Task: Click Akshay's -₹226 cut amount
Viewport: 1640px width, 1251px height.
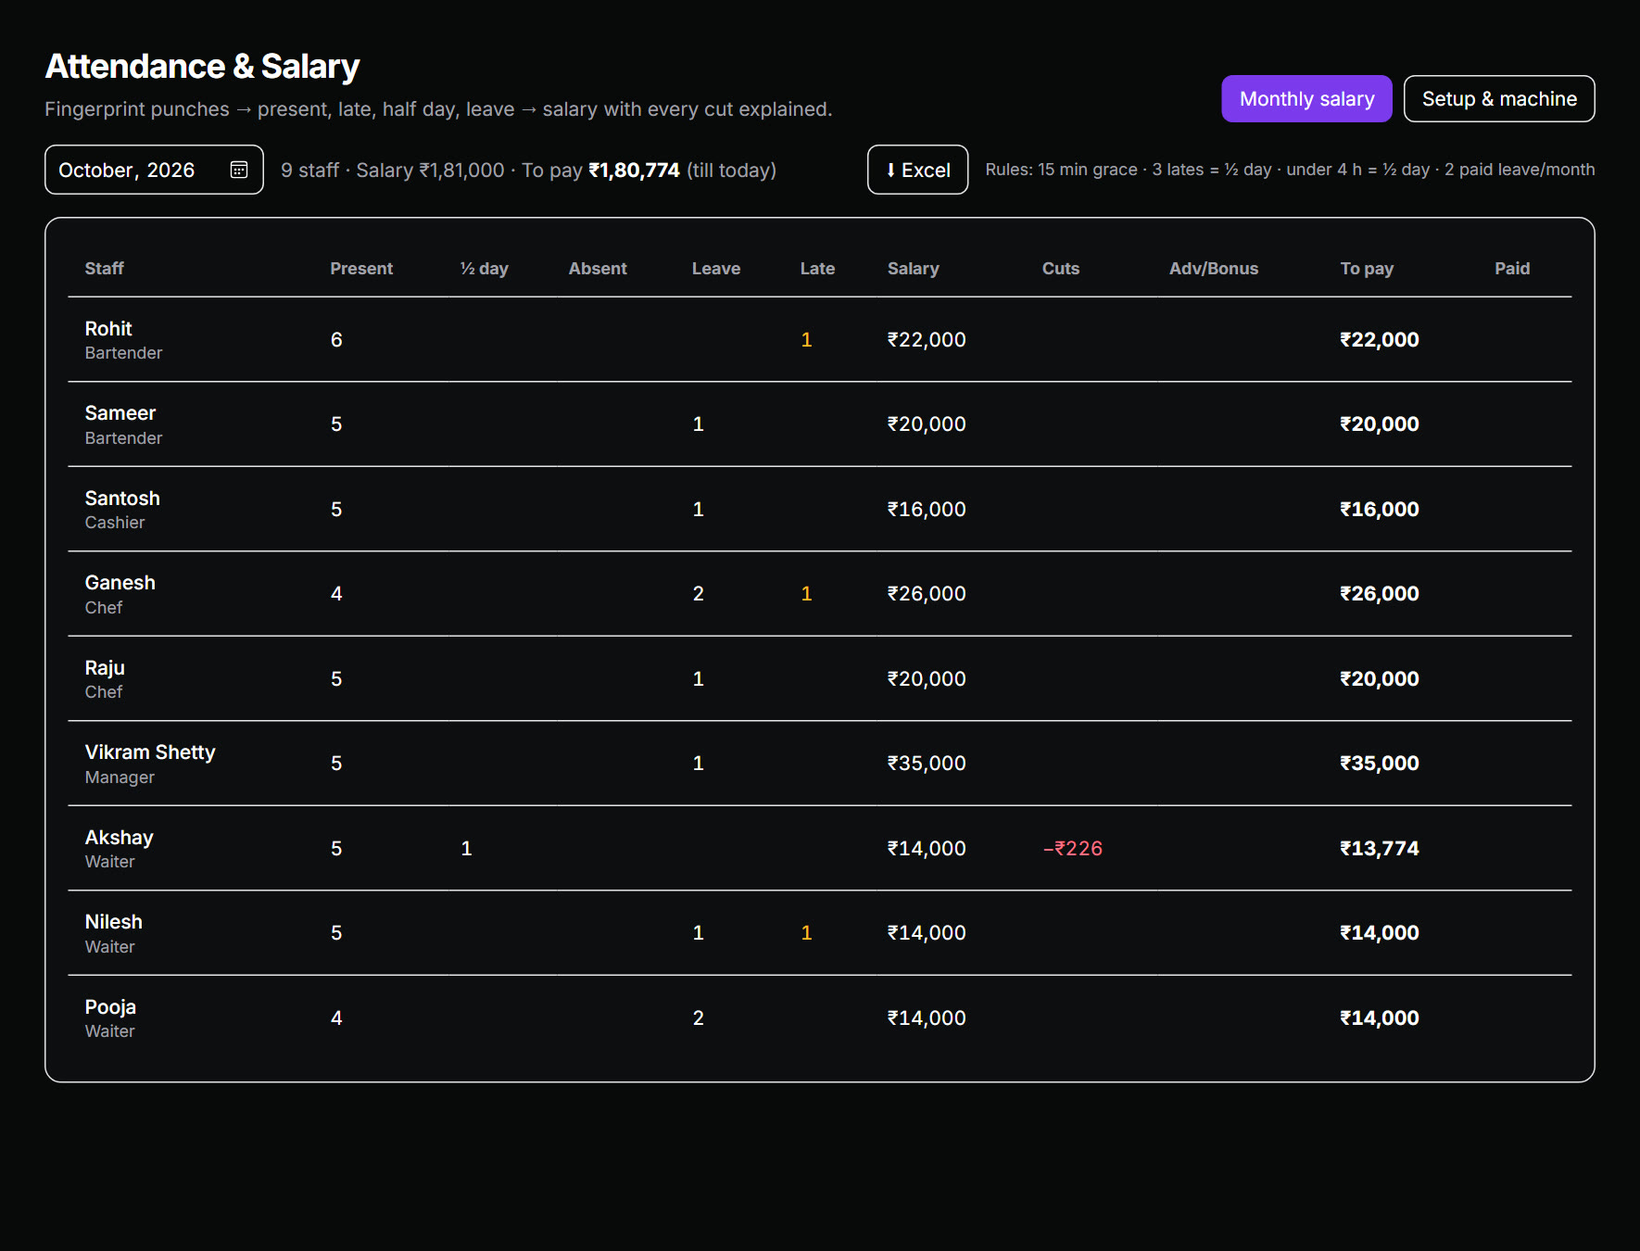Action: click(1073, 849)
